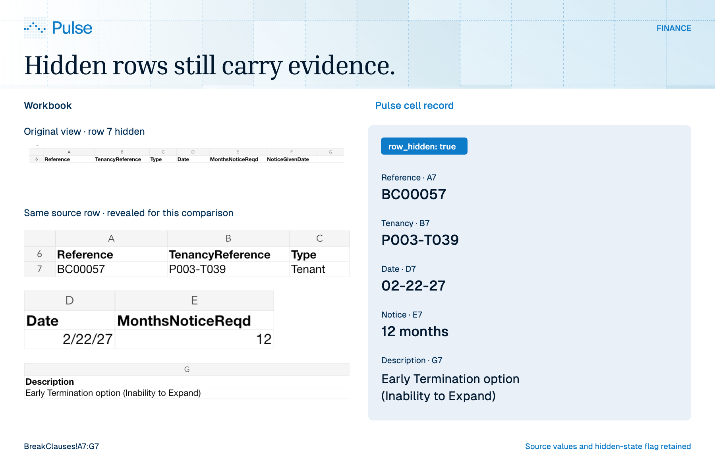Select row 7 number header

(39, 269)
